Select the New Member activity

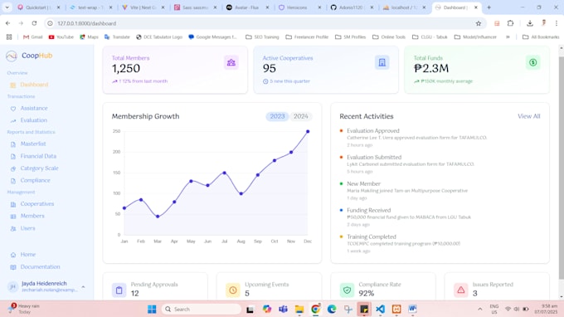[440, 191]
